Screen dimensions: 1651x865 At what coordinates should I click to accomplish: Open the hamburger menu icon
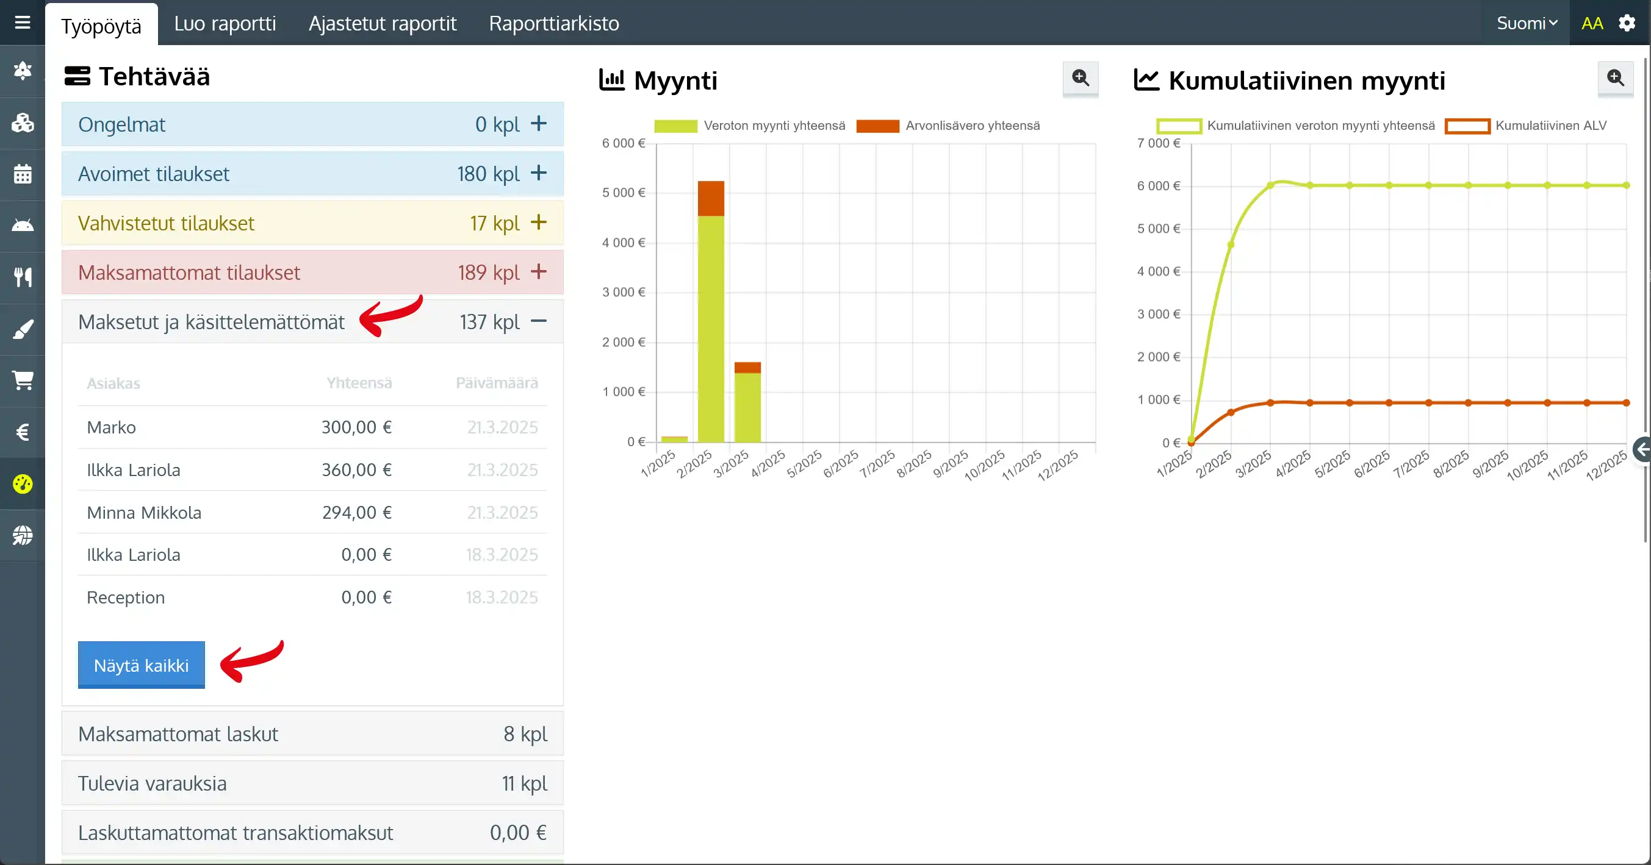point(23,23)
